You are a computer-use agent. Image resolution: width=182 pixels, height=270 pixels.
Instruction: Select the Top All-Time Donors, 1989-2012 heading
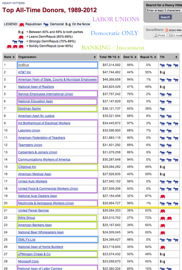(49, 10)
